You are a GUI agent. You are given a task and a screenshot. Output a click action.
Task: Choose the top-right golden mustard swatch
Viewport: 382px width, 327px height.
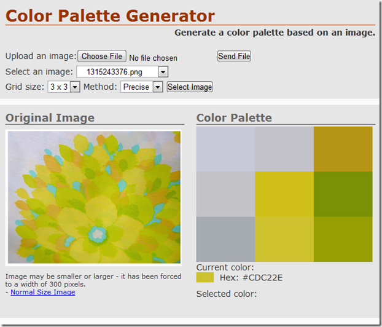tap(343, 149)
